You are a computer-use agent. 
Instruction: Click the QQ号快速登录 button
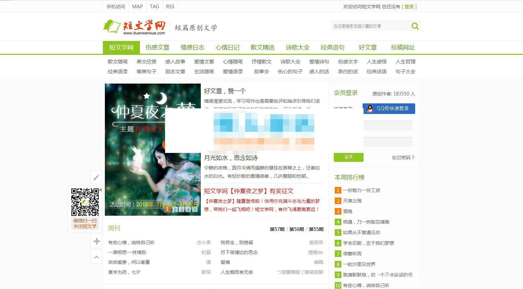389,108
